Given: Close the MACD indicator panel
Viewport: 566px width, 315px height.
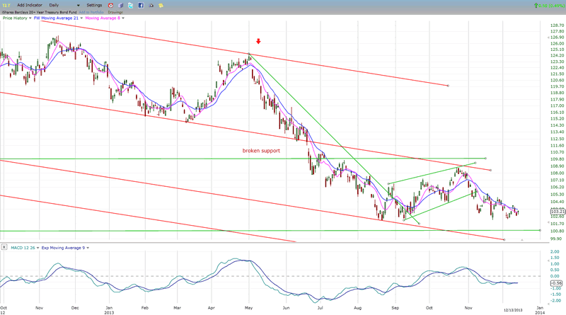Looking at the screenshot, I should coord(4,246).
